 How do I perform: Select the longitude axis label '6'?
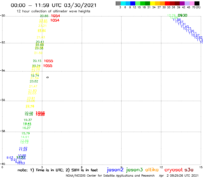[x=82, y=167]
